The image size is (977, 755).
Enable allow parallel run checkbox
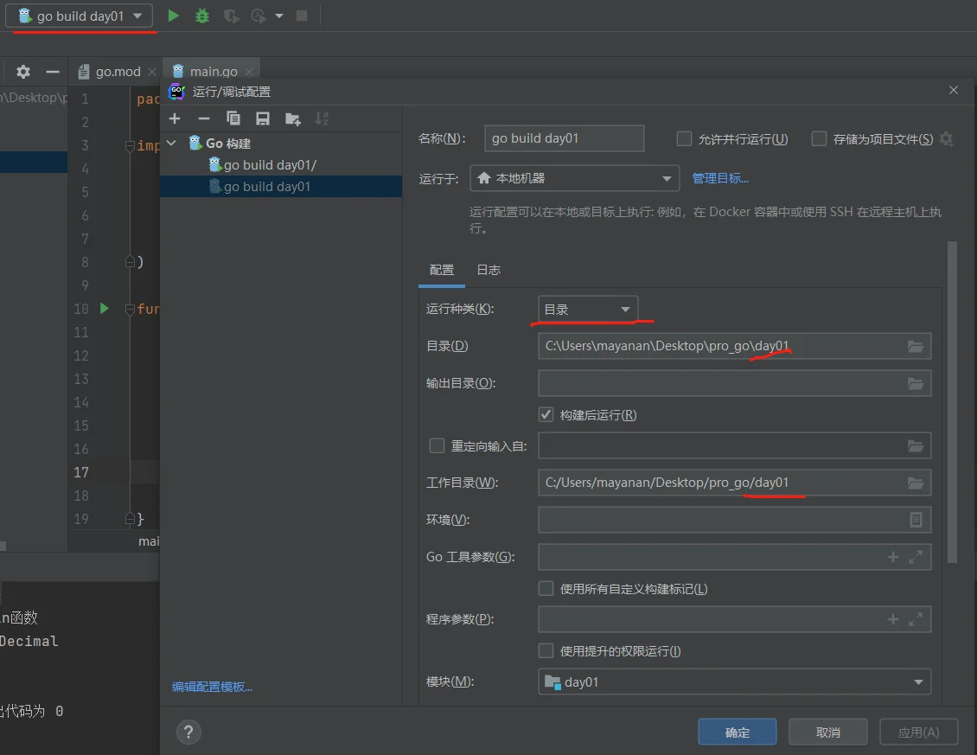[x=685, y=139]
